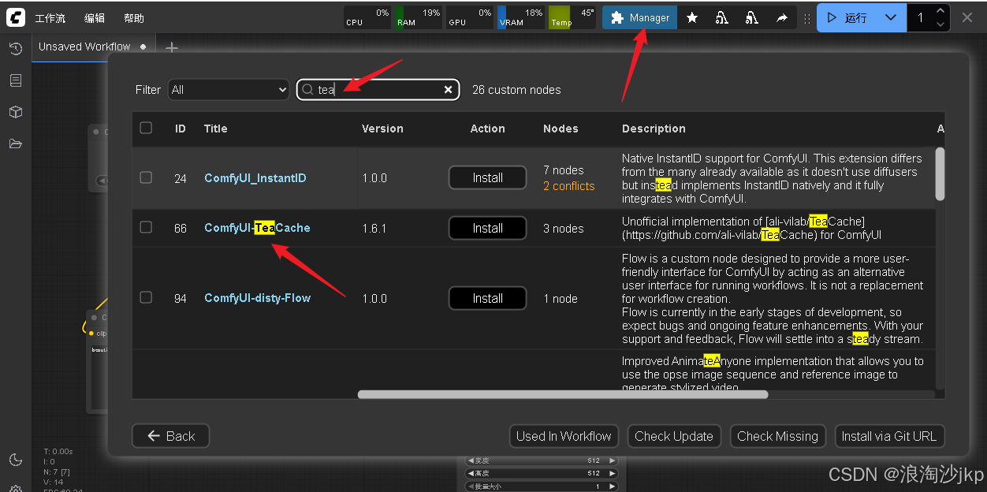Click the 高度 512 value slider

click(x=541, y=473)
